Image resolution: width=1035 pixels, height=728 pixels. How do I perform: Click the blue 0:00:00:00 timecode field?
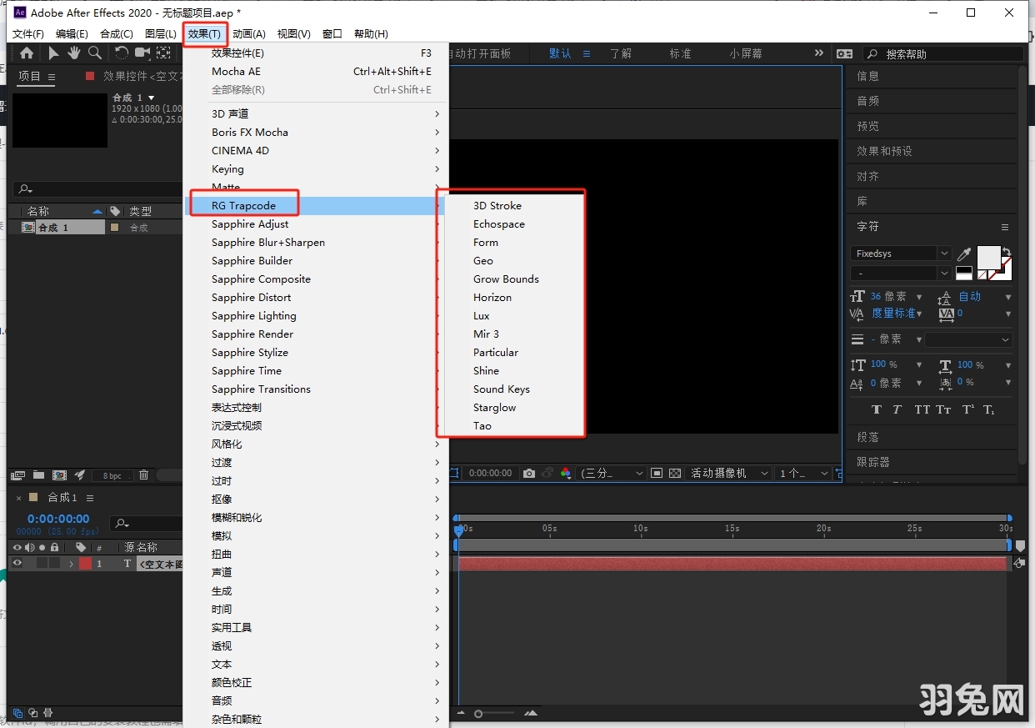click(57, 519)
